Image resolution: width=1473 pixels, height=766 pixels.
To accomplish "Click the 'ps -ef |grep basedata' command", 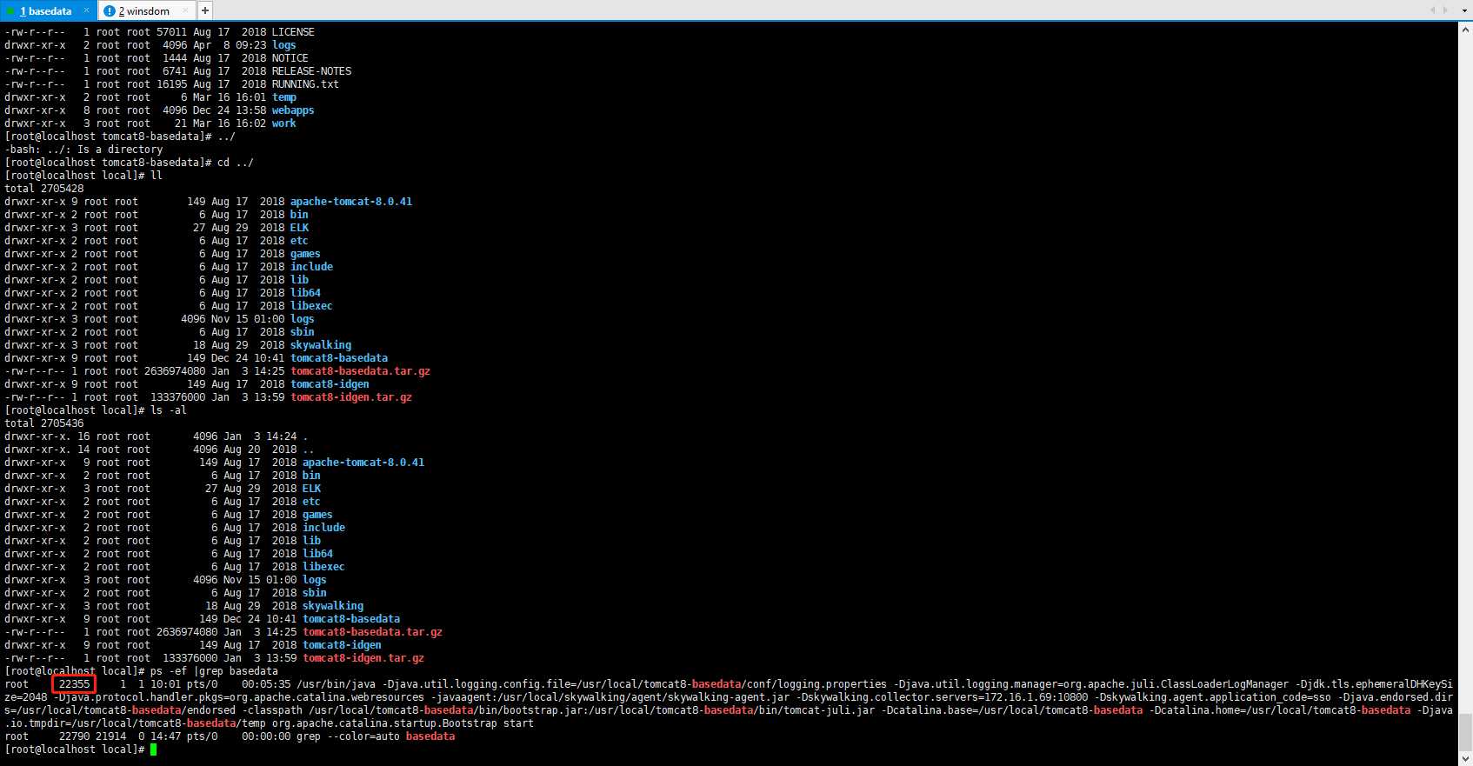I will tap(214, 671).
